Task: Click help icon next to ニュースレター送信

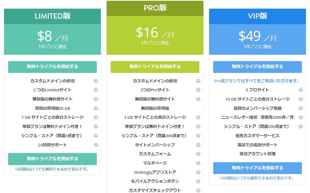Action: (x=301, y=117)
